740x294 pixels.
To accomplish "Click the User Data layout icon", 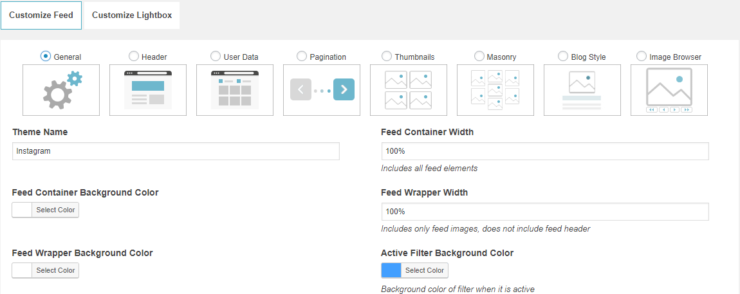I will point(235,90).
